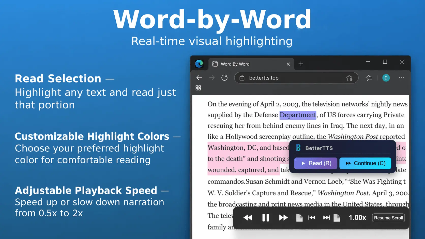Click the "Adjustable Playback Speed" heading

86,191
